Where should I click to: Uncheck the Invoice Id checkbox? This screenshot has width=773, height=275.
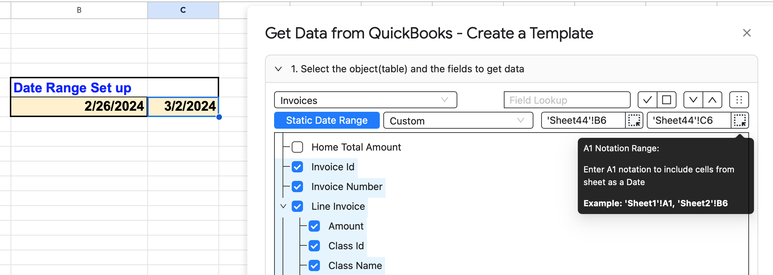[297, 167]
